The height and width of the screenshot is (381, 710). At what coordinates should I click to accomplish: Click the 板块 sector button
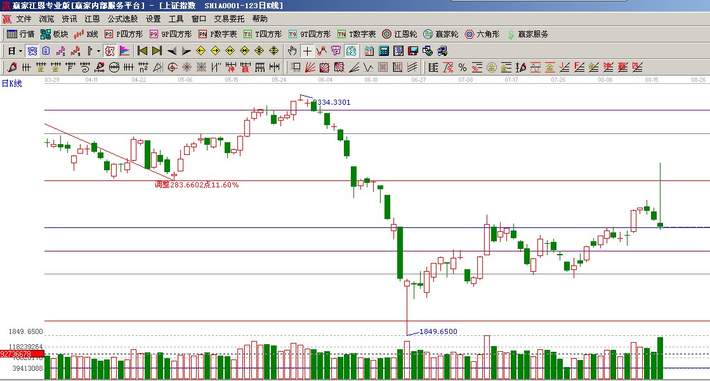tap(55, 34)
